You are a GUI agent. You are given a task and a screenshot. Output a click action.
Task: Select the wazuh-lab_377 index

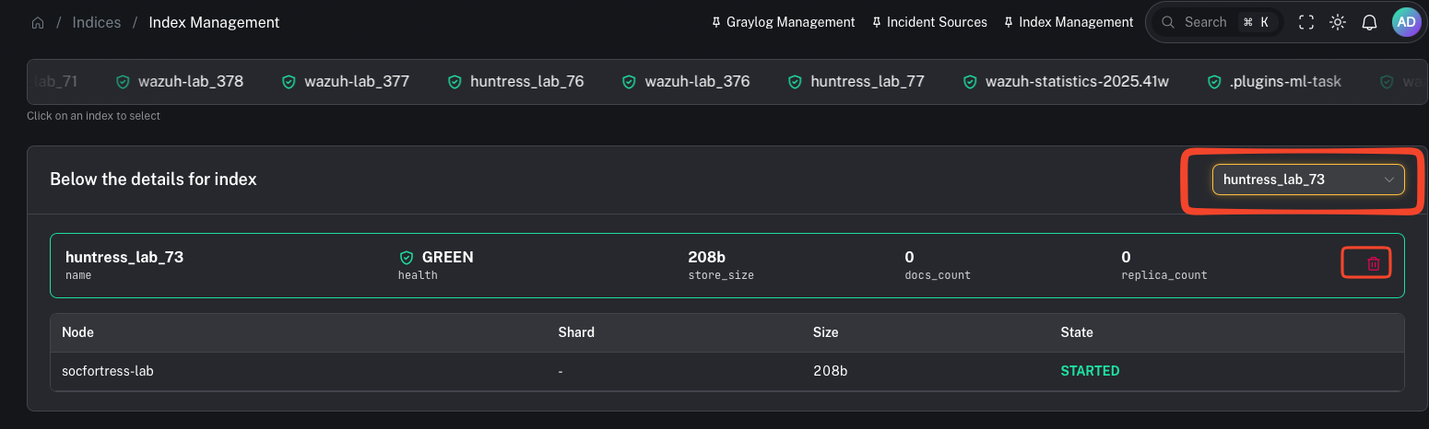(x=345, y=82)
